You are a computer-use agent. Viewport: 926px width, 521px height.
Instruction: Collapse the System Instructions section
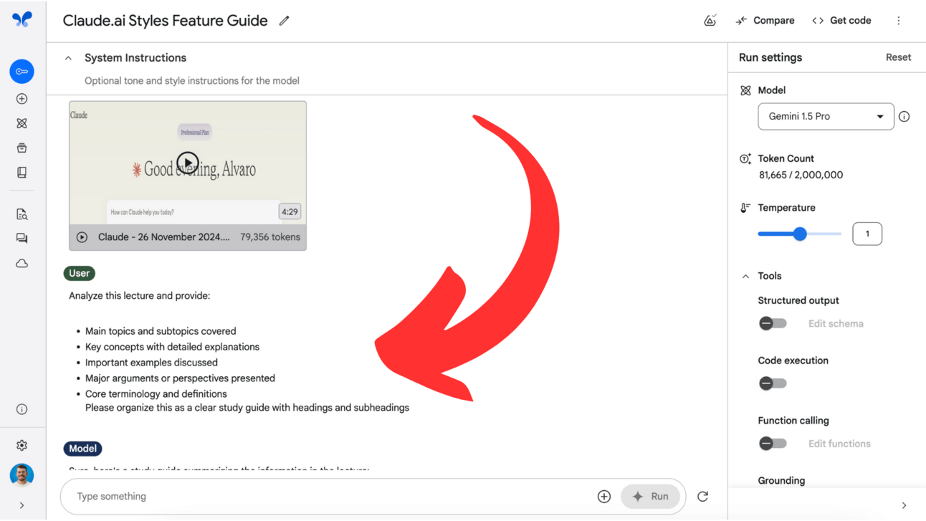pyautogui.click(x=68, y=58)
